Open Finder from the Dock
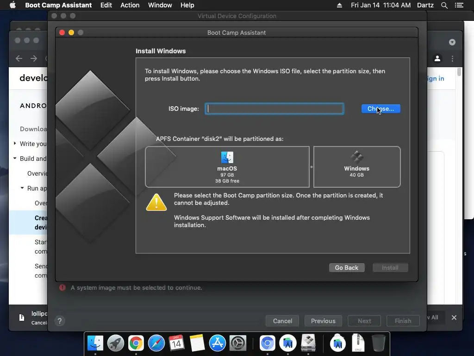 (x=95, y=343)
